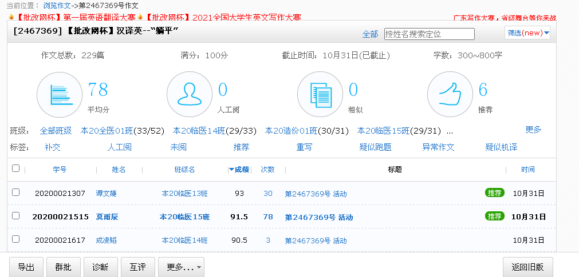The image size is (579, 277).
Task: Click the name search input field
Action: pos(429,34)
